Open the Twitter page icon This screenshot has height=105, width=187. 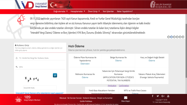[158, 96]
